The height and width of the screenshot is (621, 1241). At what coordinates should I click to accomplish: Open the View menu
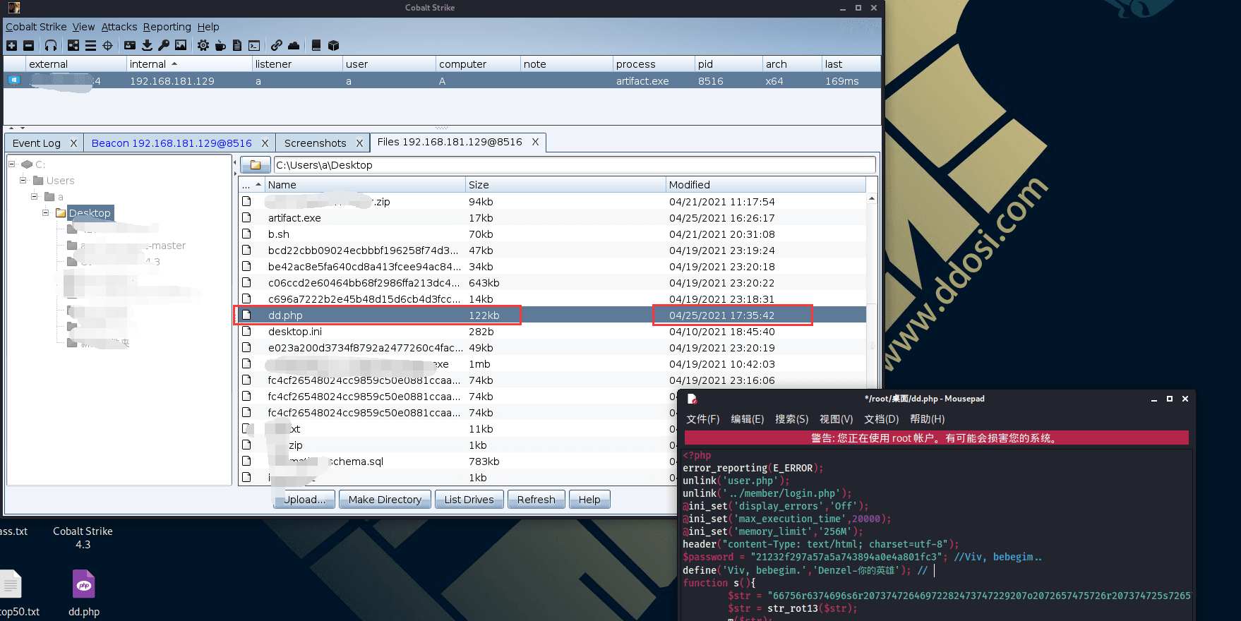[x=83, y=27]
